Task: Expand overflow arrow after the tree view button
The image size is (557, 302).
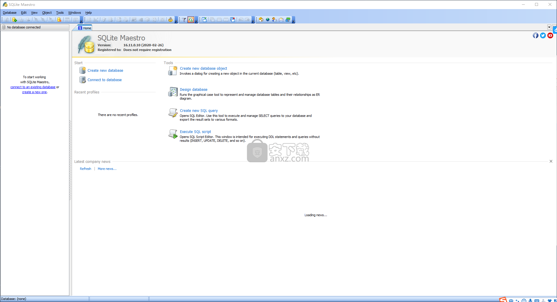Action: pos(196,20)
